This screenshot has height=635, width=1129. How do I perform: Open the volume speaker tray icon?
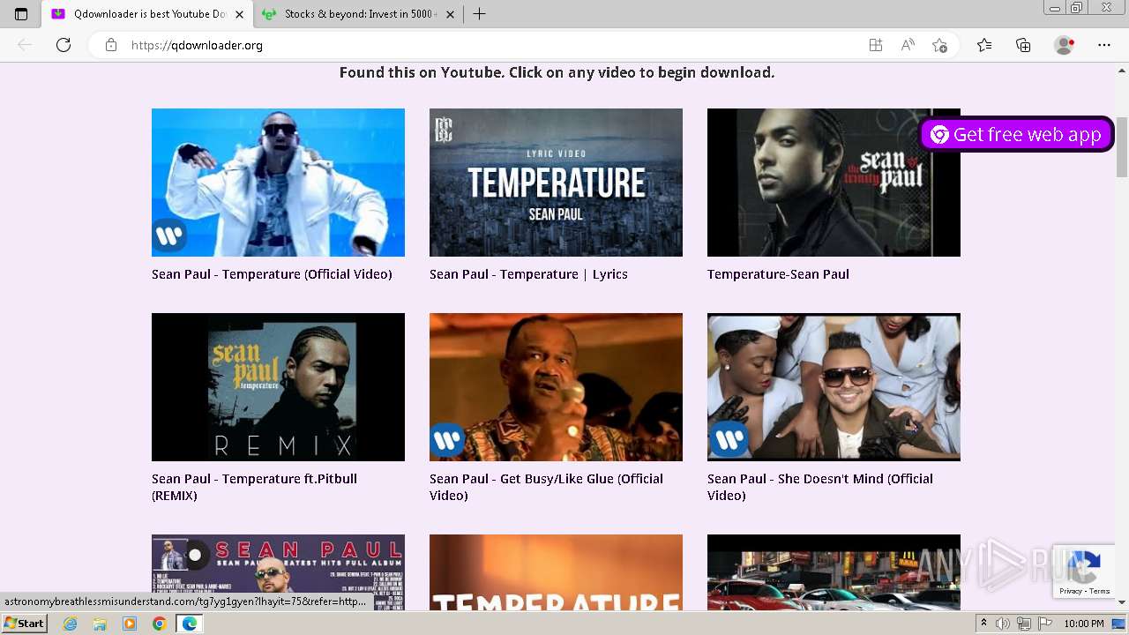tap(1003, 624)
